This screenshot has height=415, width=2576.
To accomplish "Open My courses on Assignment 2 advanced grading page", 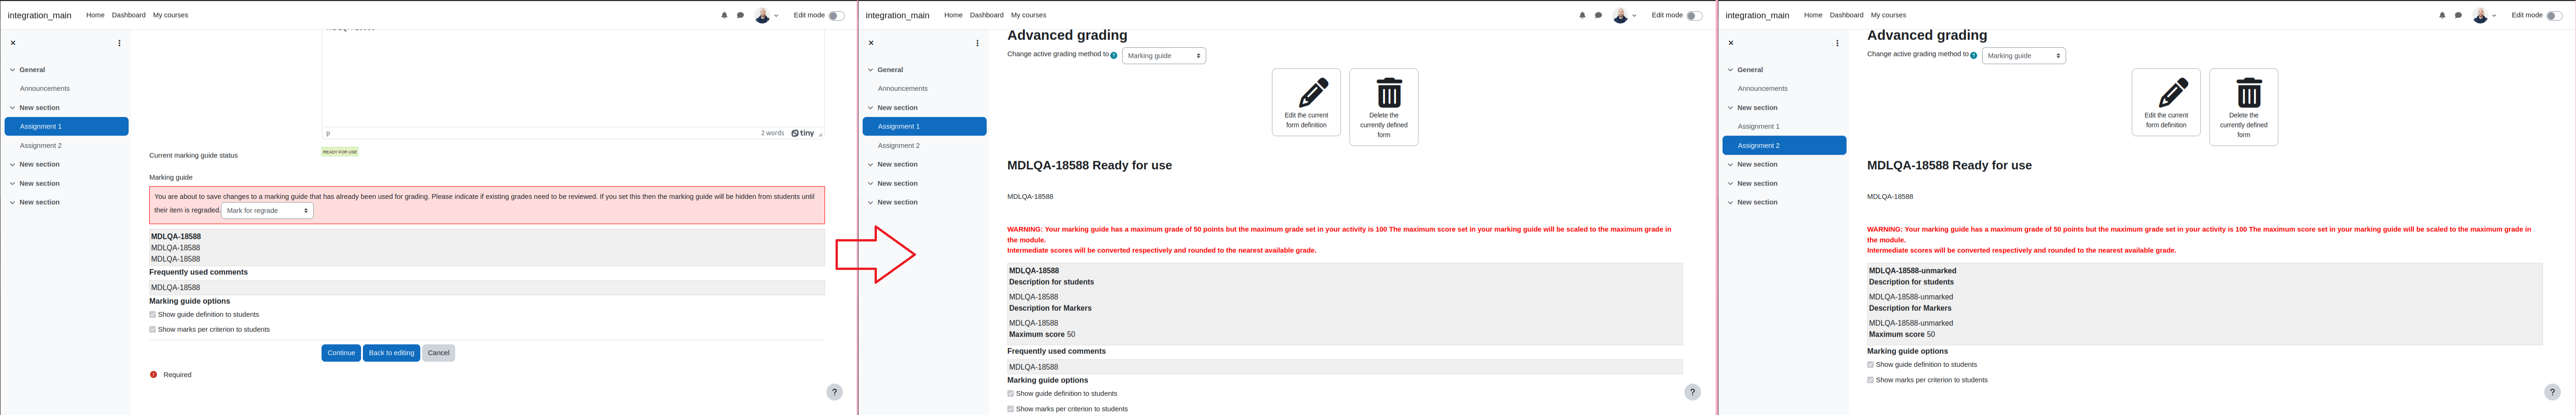I will coord(1888,15).
